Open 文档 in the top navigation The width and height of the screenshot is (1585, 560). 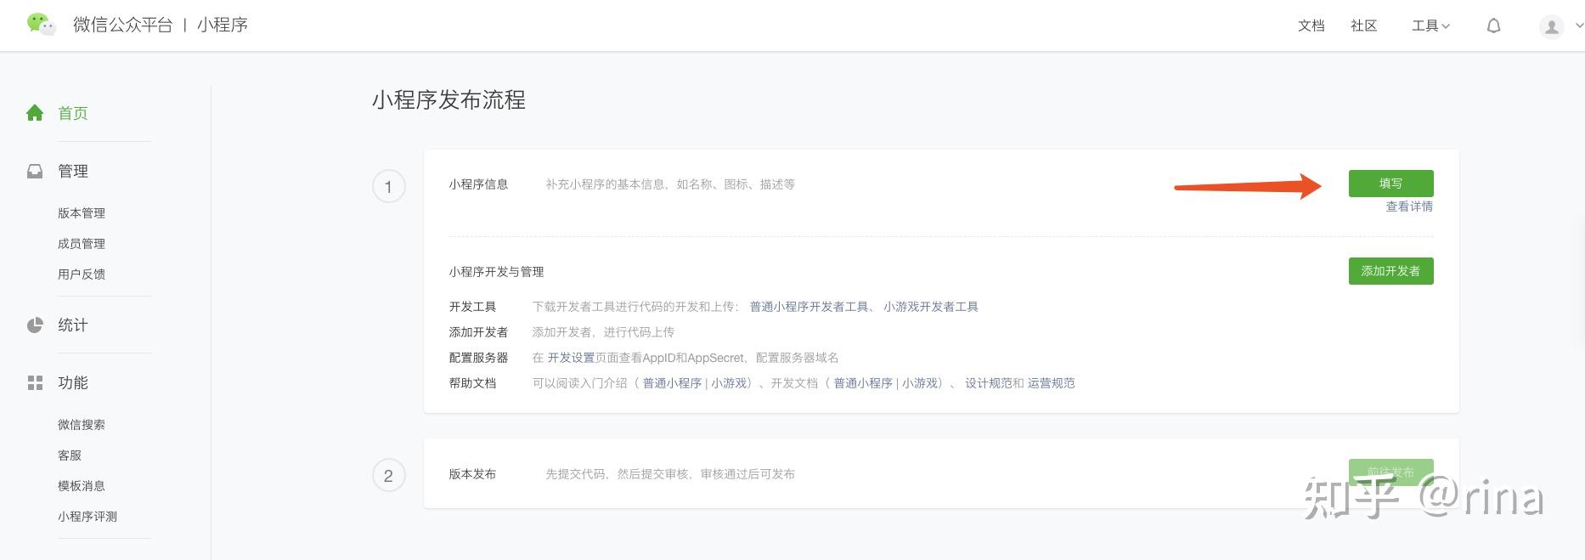[x=1311, y=26]
